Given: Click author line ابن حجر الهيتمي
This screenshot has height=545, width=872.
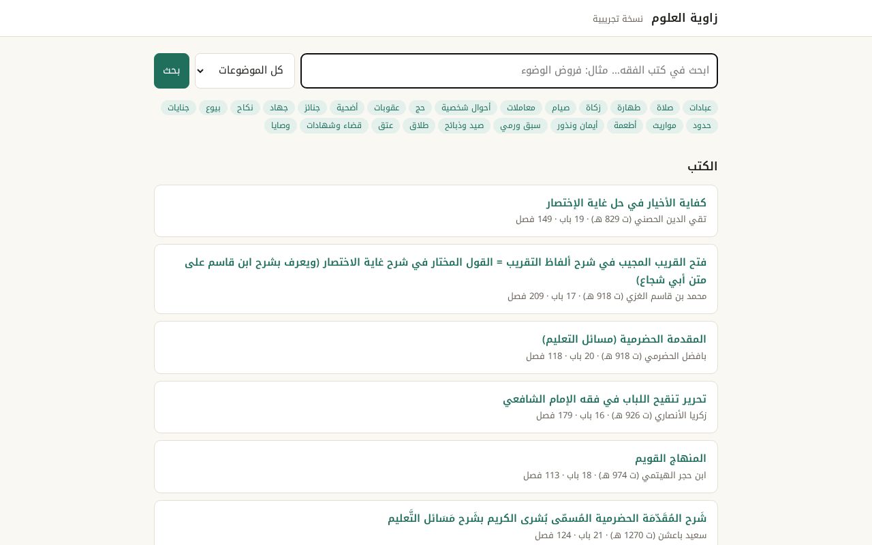Looking at the screenshot, I should pos(614,476).
